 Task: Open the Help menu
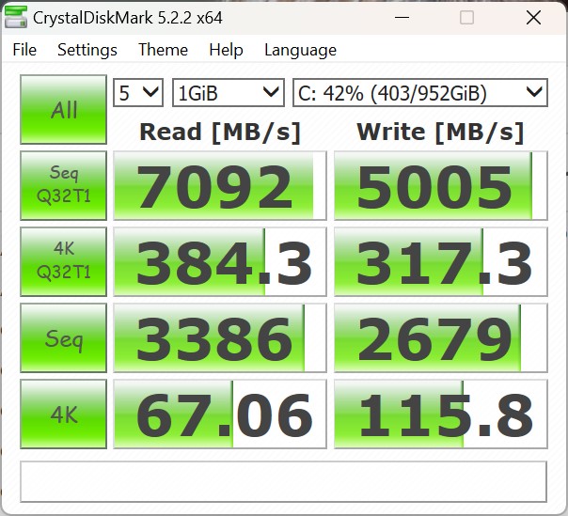coord(226,50)
